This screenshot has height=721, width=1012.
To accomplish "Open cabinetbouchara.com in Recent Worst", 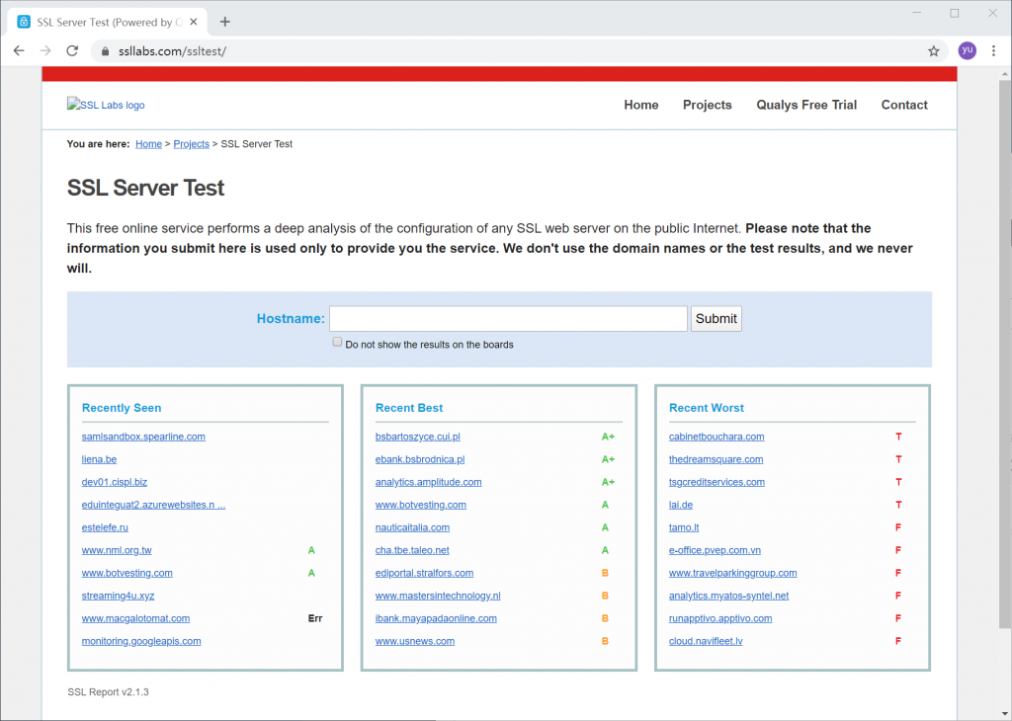I will [716, 437].
